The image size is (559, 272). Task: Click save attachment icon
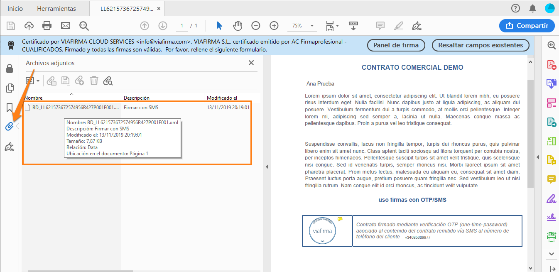[65, 81]
